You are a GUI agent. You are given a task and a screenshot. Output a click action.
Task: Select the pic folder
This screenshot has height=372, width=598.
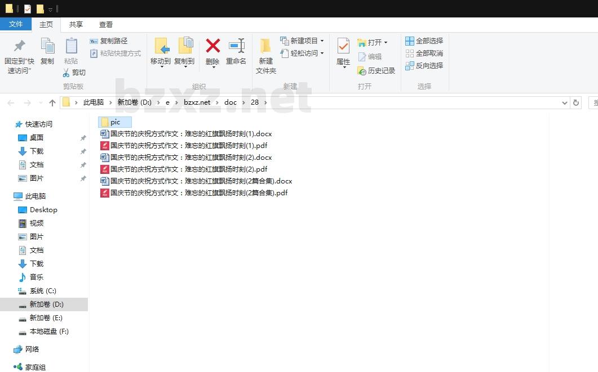coord(114,122)
